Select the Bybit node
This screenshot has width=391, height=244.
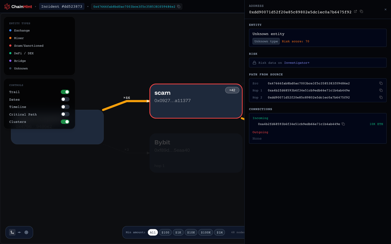[196, 153]
